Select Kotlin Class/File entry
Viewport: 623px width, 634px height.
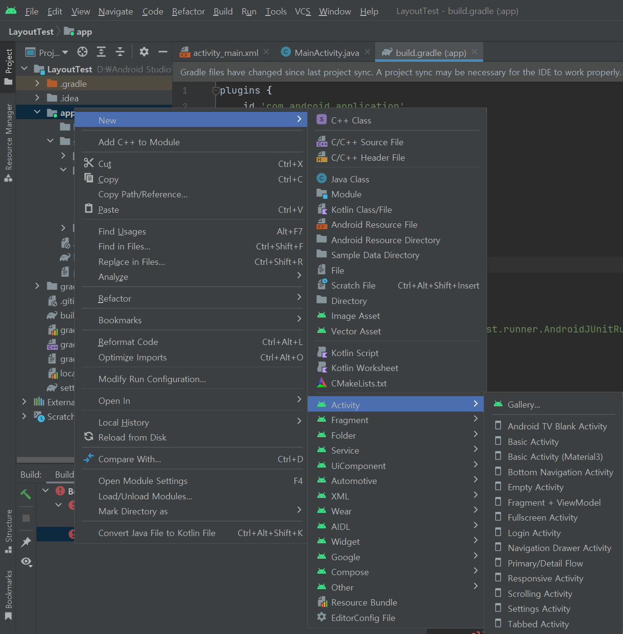(x=397, y=209)
